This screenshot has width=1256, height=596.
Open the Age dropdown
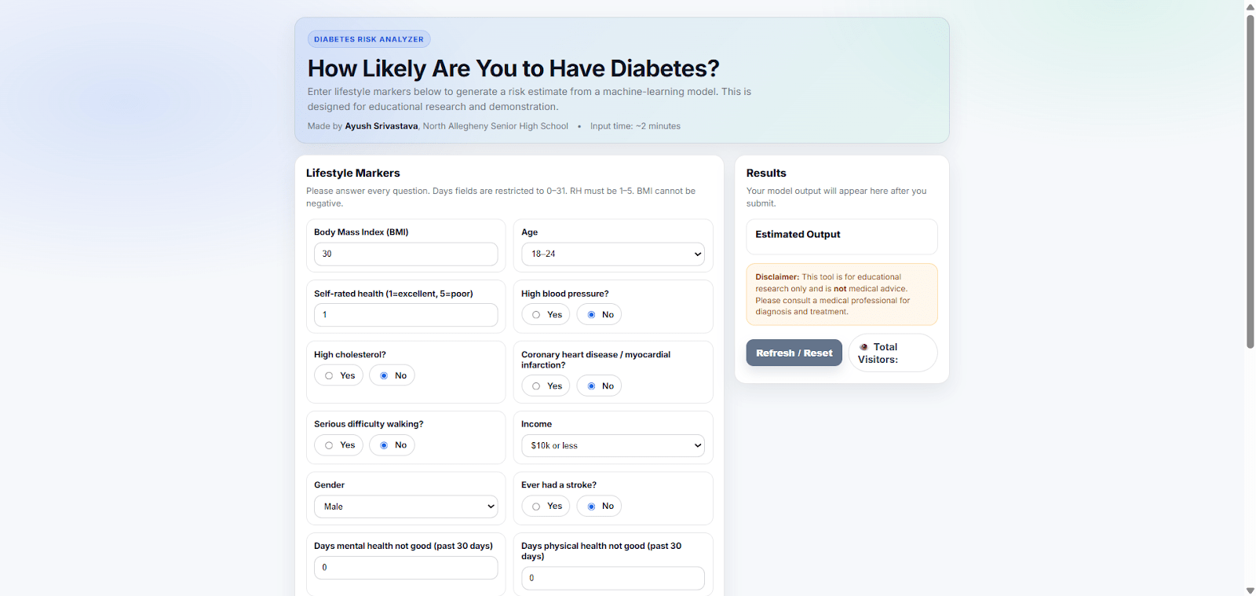click(612, 254)
